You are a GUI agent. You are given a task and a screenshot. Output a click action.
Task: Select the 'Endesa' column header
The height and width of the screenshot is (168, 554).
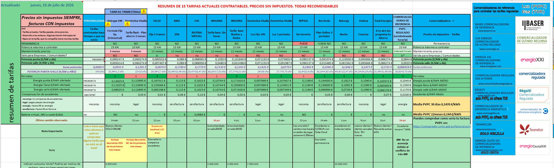(x=363, y=20)
